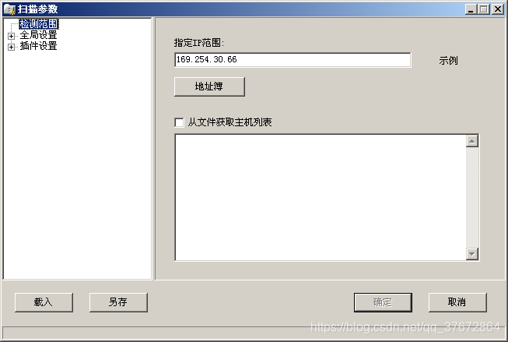Expand the 全局设置 tree node
The width and height of the screenshot is (508, 342).
[x=12, y=36]
